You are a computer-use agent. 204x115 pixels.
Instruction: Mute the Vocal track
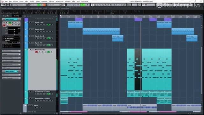click(29, 105)
